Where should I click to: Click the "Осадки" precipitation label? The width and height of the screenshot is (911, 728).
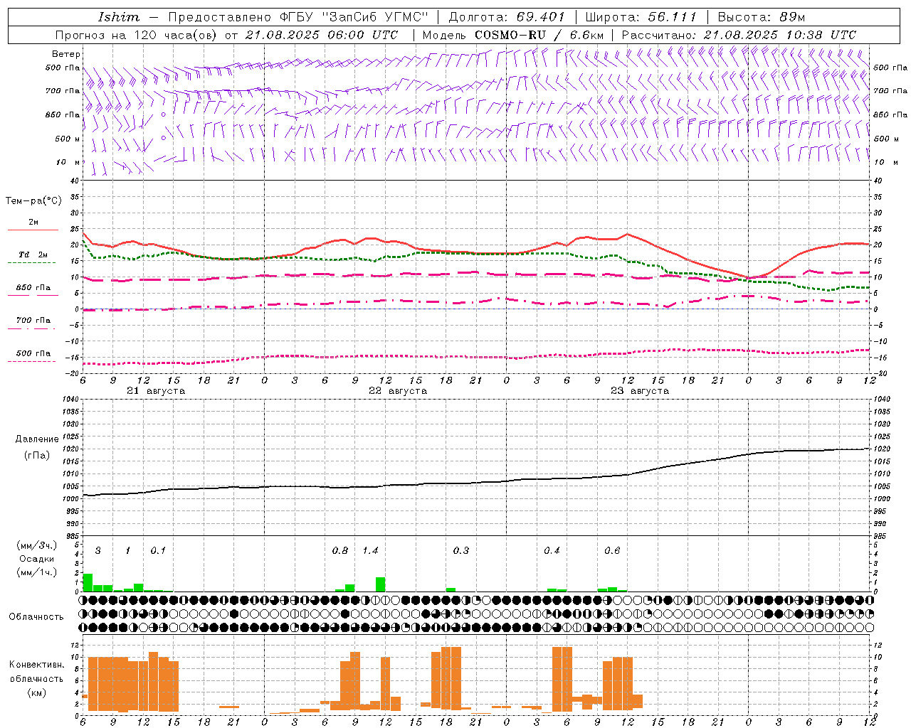[x=37, y=559]
